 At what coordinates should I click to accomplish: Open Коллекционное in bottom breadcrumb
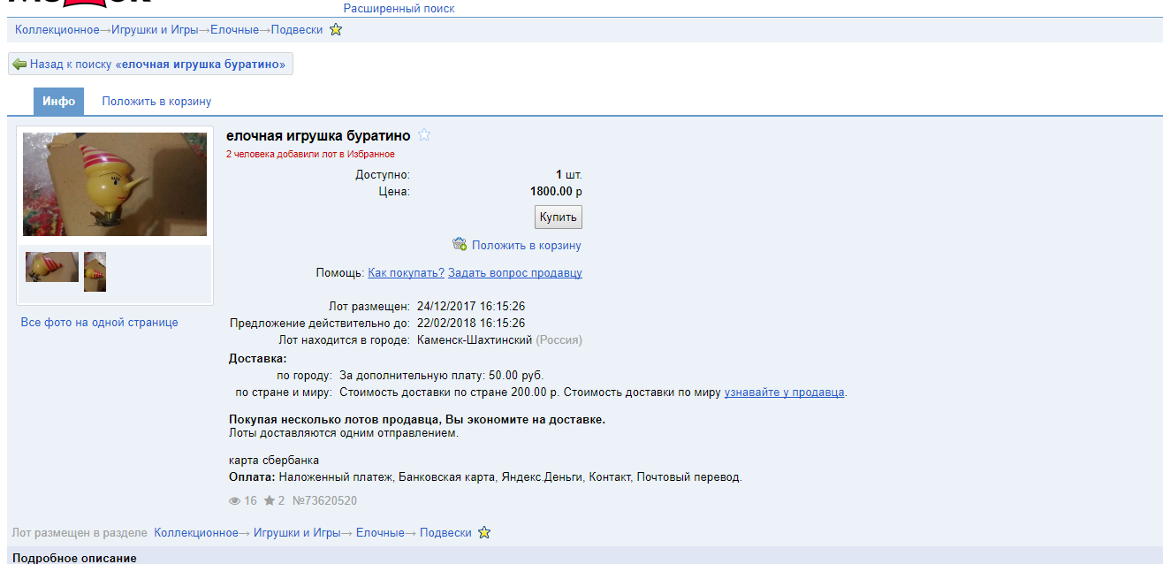196,532
